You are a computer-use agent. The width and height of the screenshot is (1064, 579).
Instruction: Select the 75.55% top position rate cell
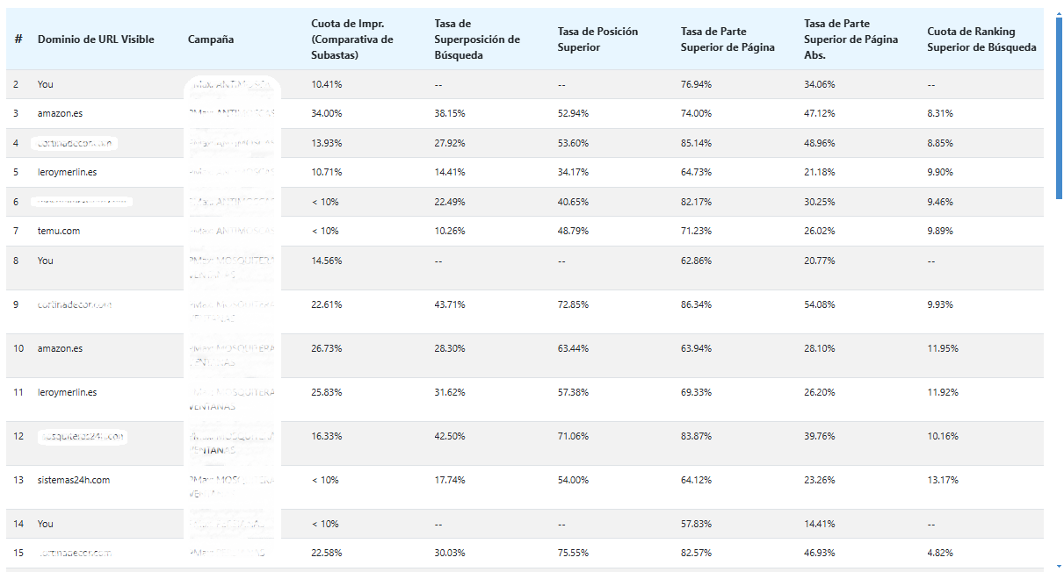pyautogui.click(x=573, y=554)
